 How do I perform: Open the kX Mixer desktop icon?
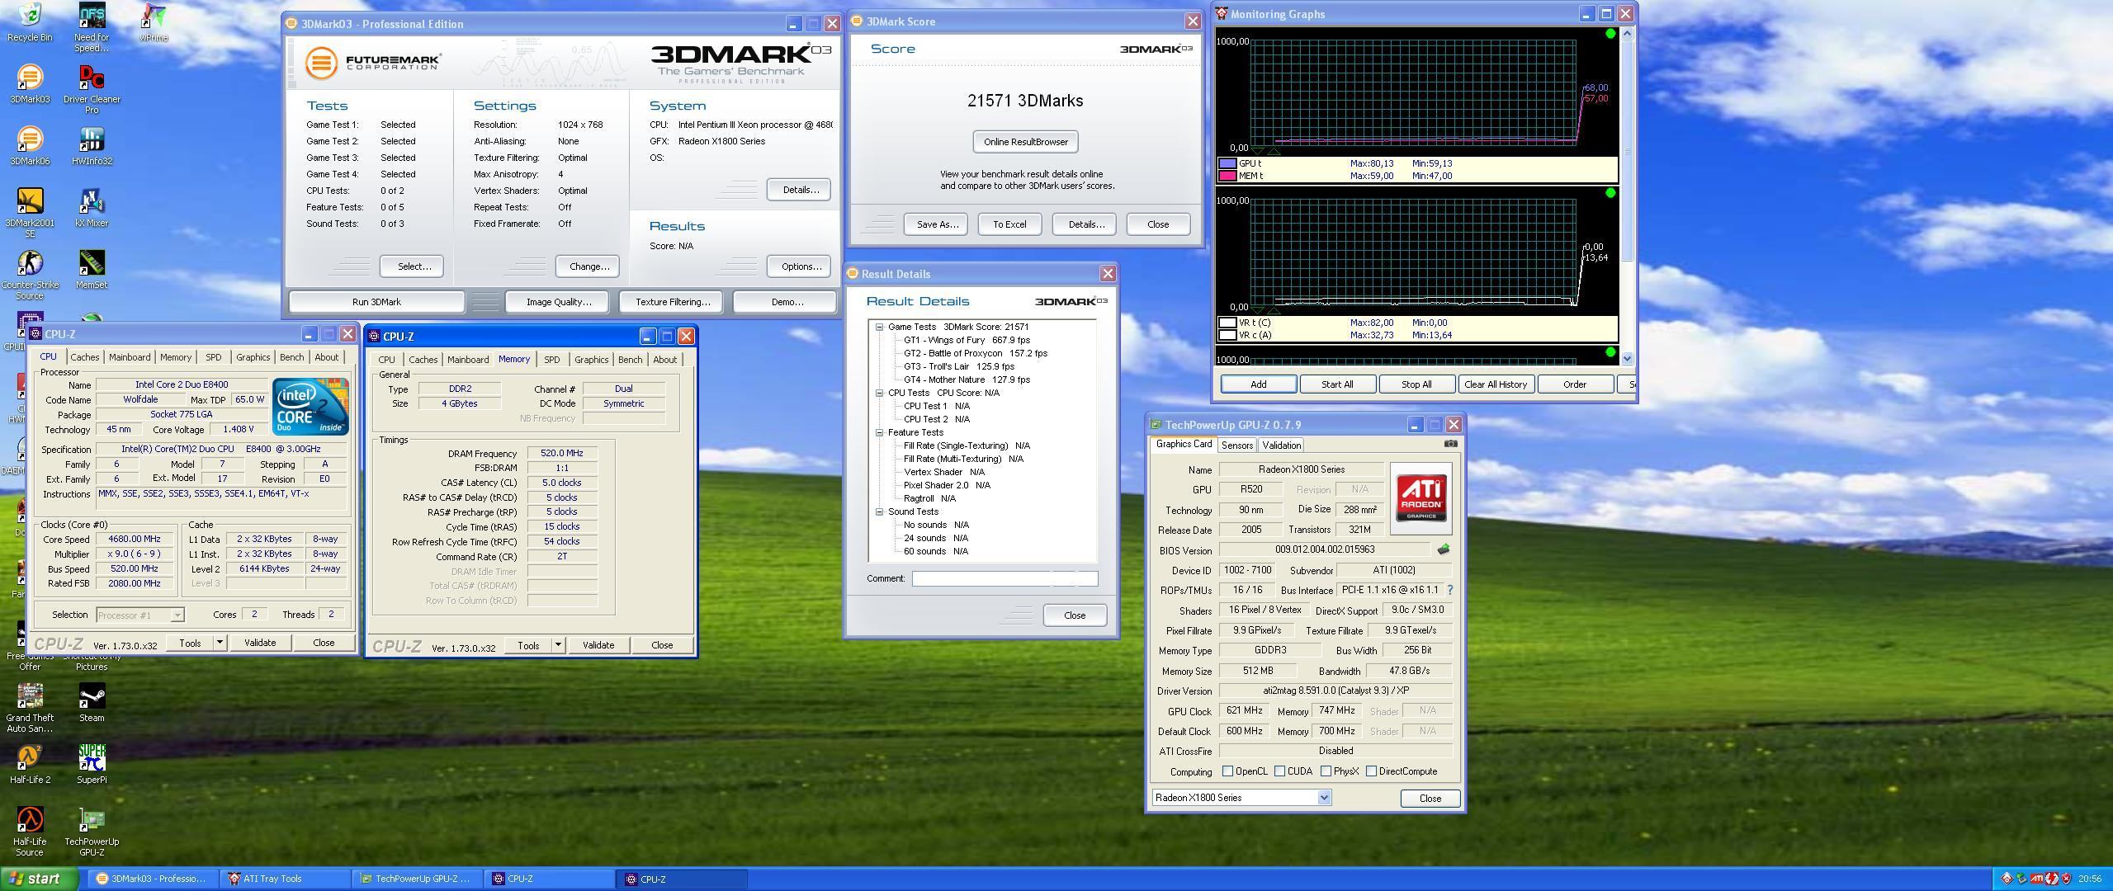click(x=92, y=208)
